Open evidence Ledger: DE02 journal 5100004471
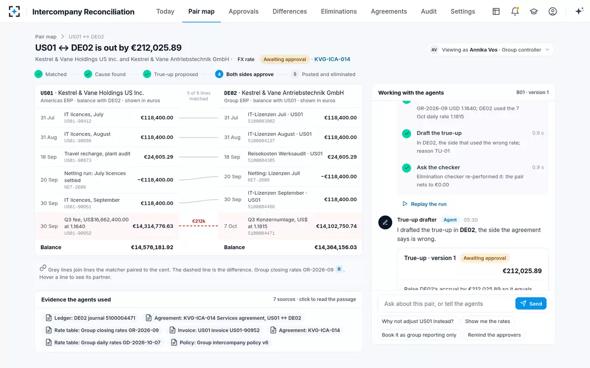This screenshot has width=590, height=368. tap(90, 318)
